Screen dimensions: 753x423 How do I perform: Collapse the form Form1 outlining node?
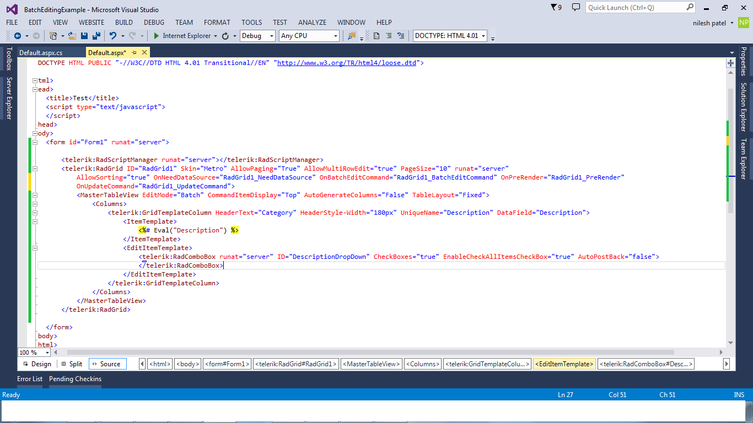pyautogui.click(x=35, y=142)
